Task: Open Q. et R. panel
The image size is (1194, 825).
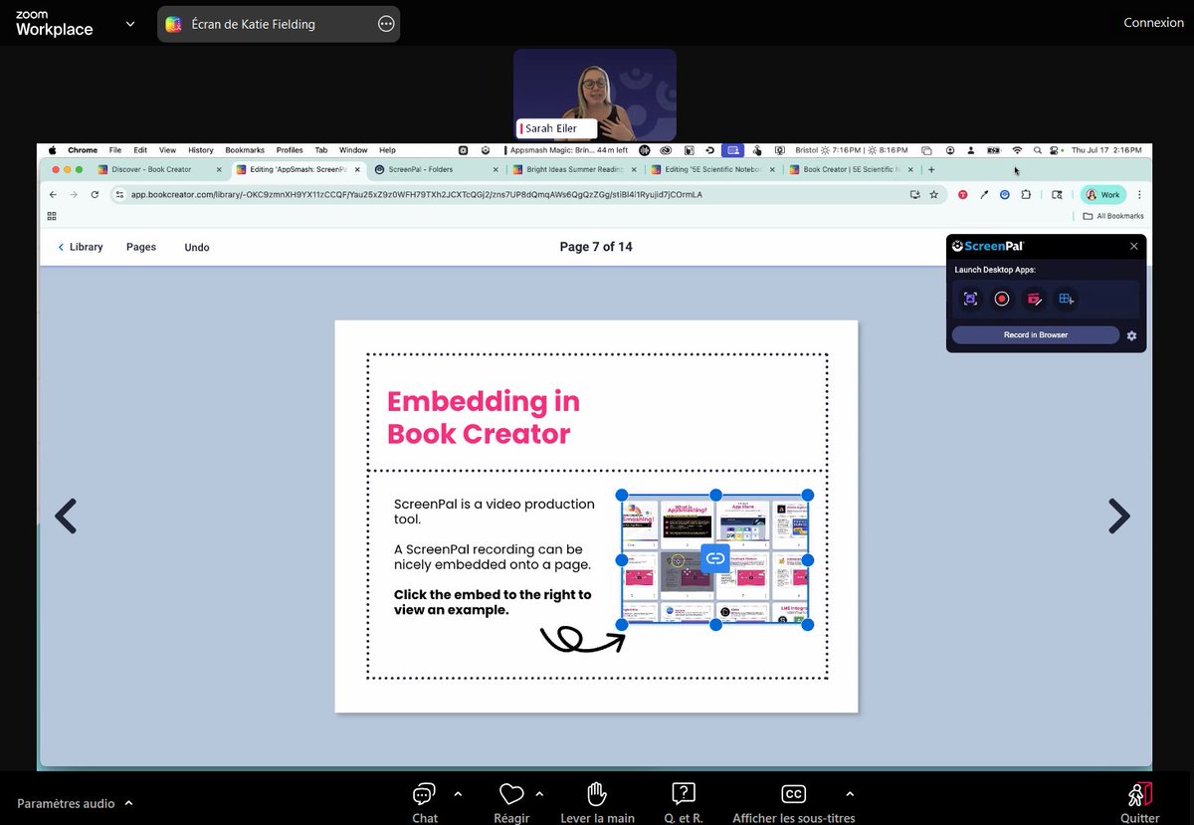Action: (684, 802)
